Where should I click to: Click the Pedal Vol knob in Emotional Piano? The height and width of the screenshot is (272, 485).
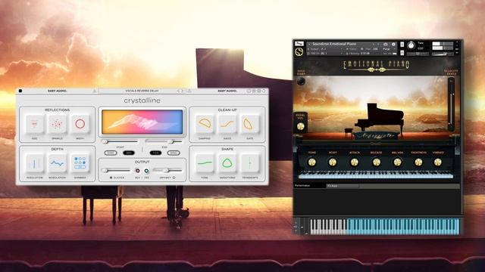[x=300, y=126]
